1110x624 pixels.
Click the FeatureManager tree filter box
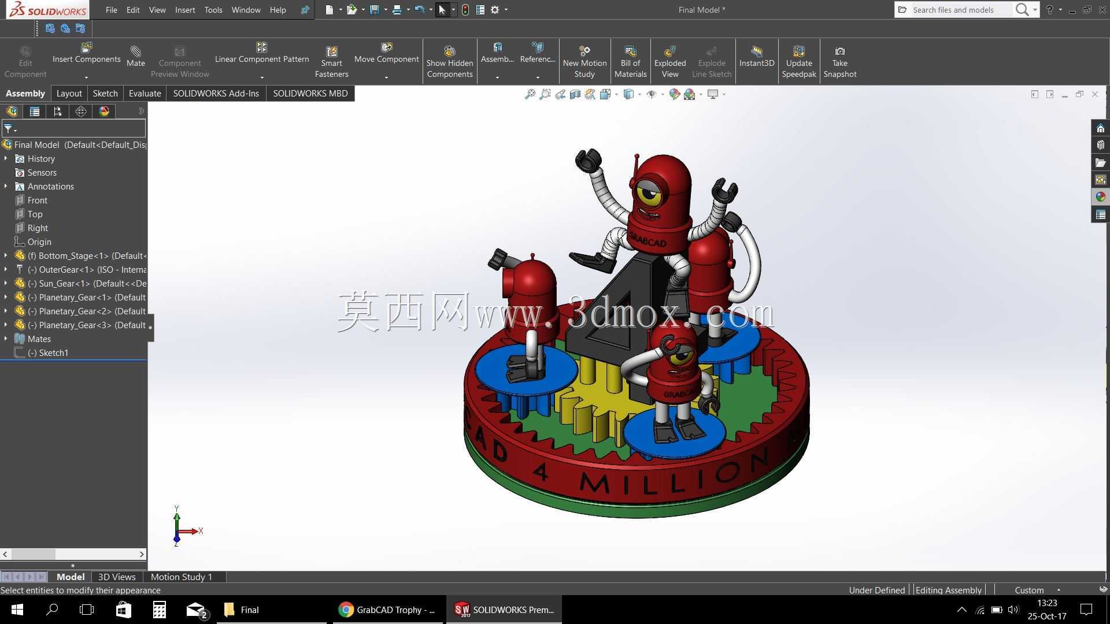point(74,129)
